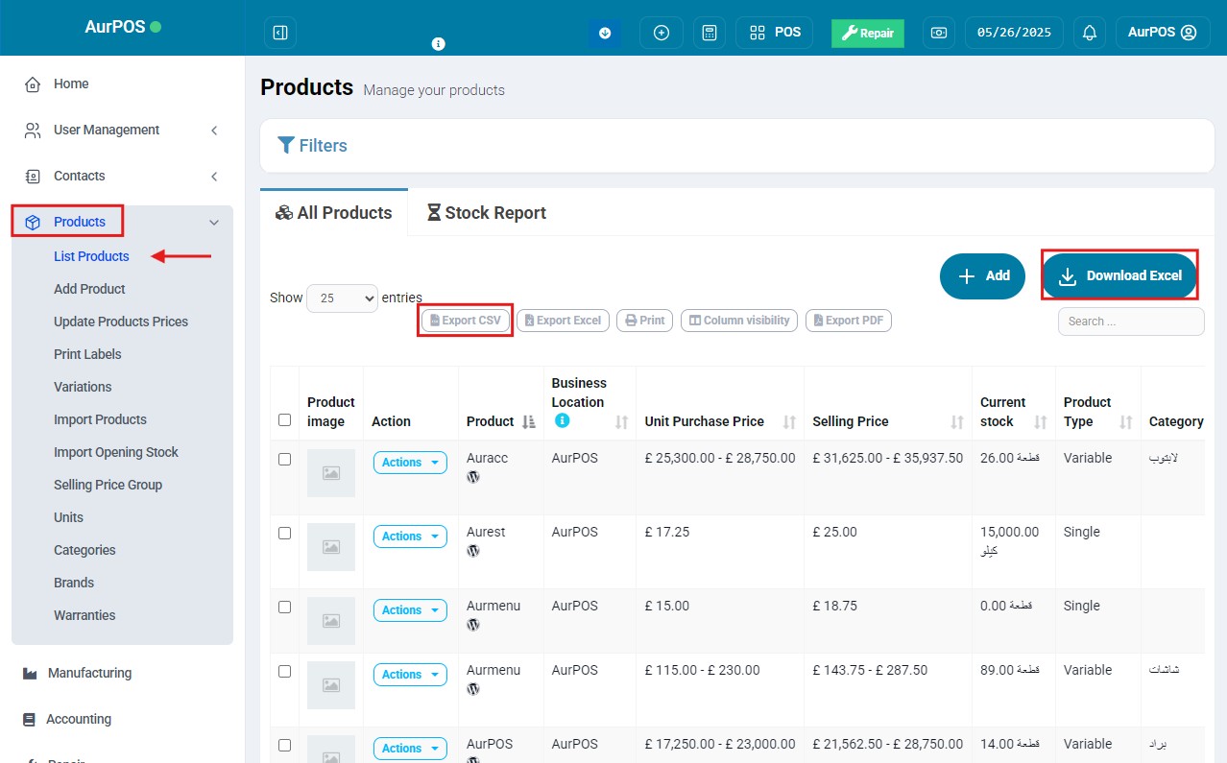The image size is (1227, 763).
Task: Open the POS screen button
Action: coord(775,33)
